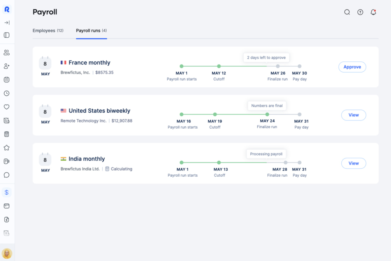391x261 pixels.
Task: Collapse the sidebar using the arrow icon
Action: pos(6,23)
